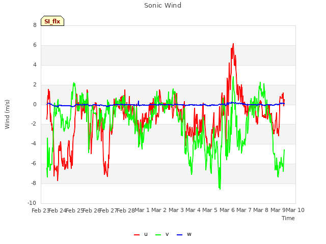Click the green v minimum near Mar 5
Image resolution: width=326 pixels, height=244 pixels.
coord(220,189)
